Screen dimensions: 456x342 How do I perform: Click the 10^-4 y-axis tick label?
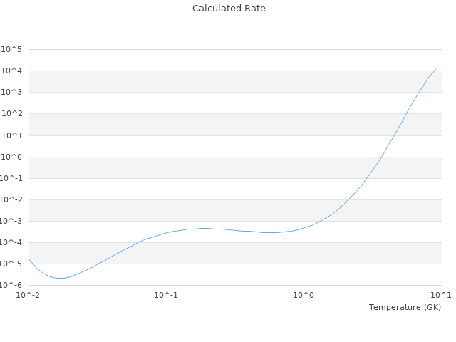[x=11, y=242]
